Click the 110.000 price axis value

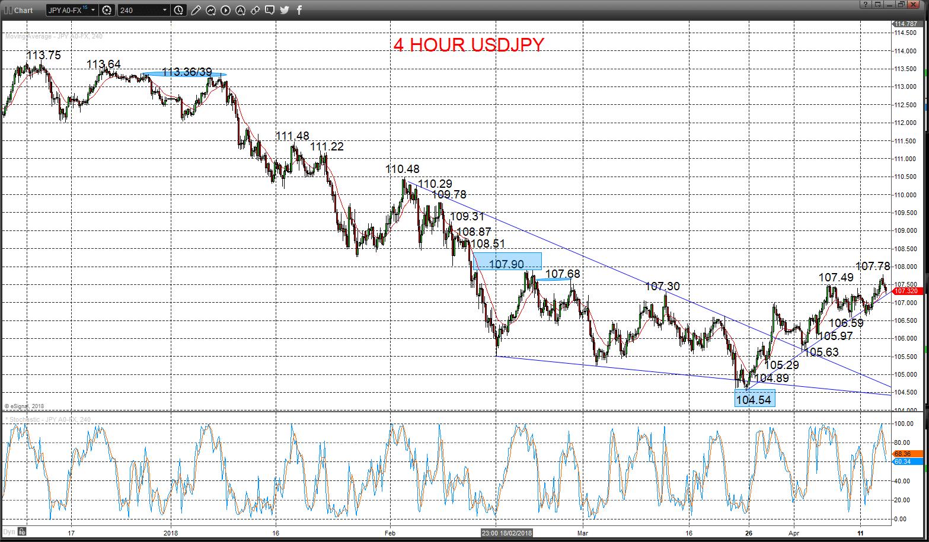coord(905,195)
